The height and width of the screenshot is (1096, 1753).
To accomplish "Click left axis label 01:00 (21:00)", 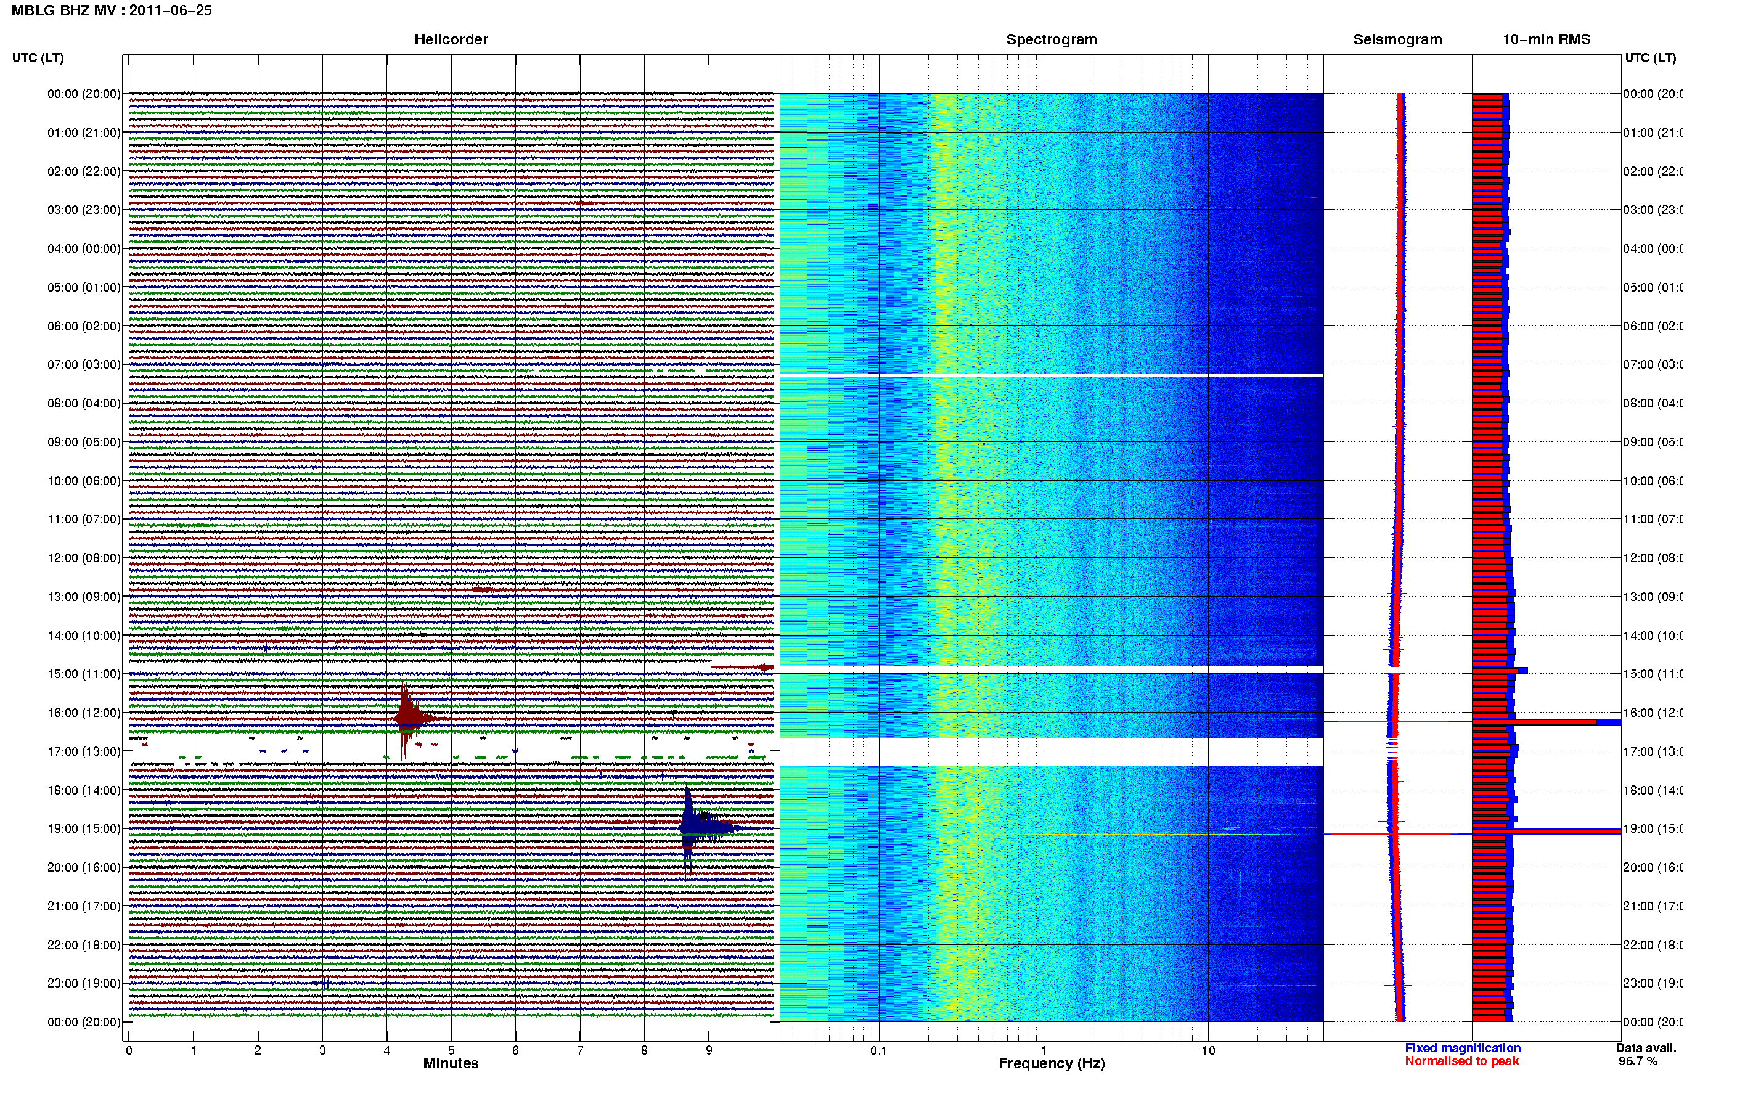I will [x=84, y=133].
